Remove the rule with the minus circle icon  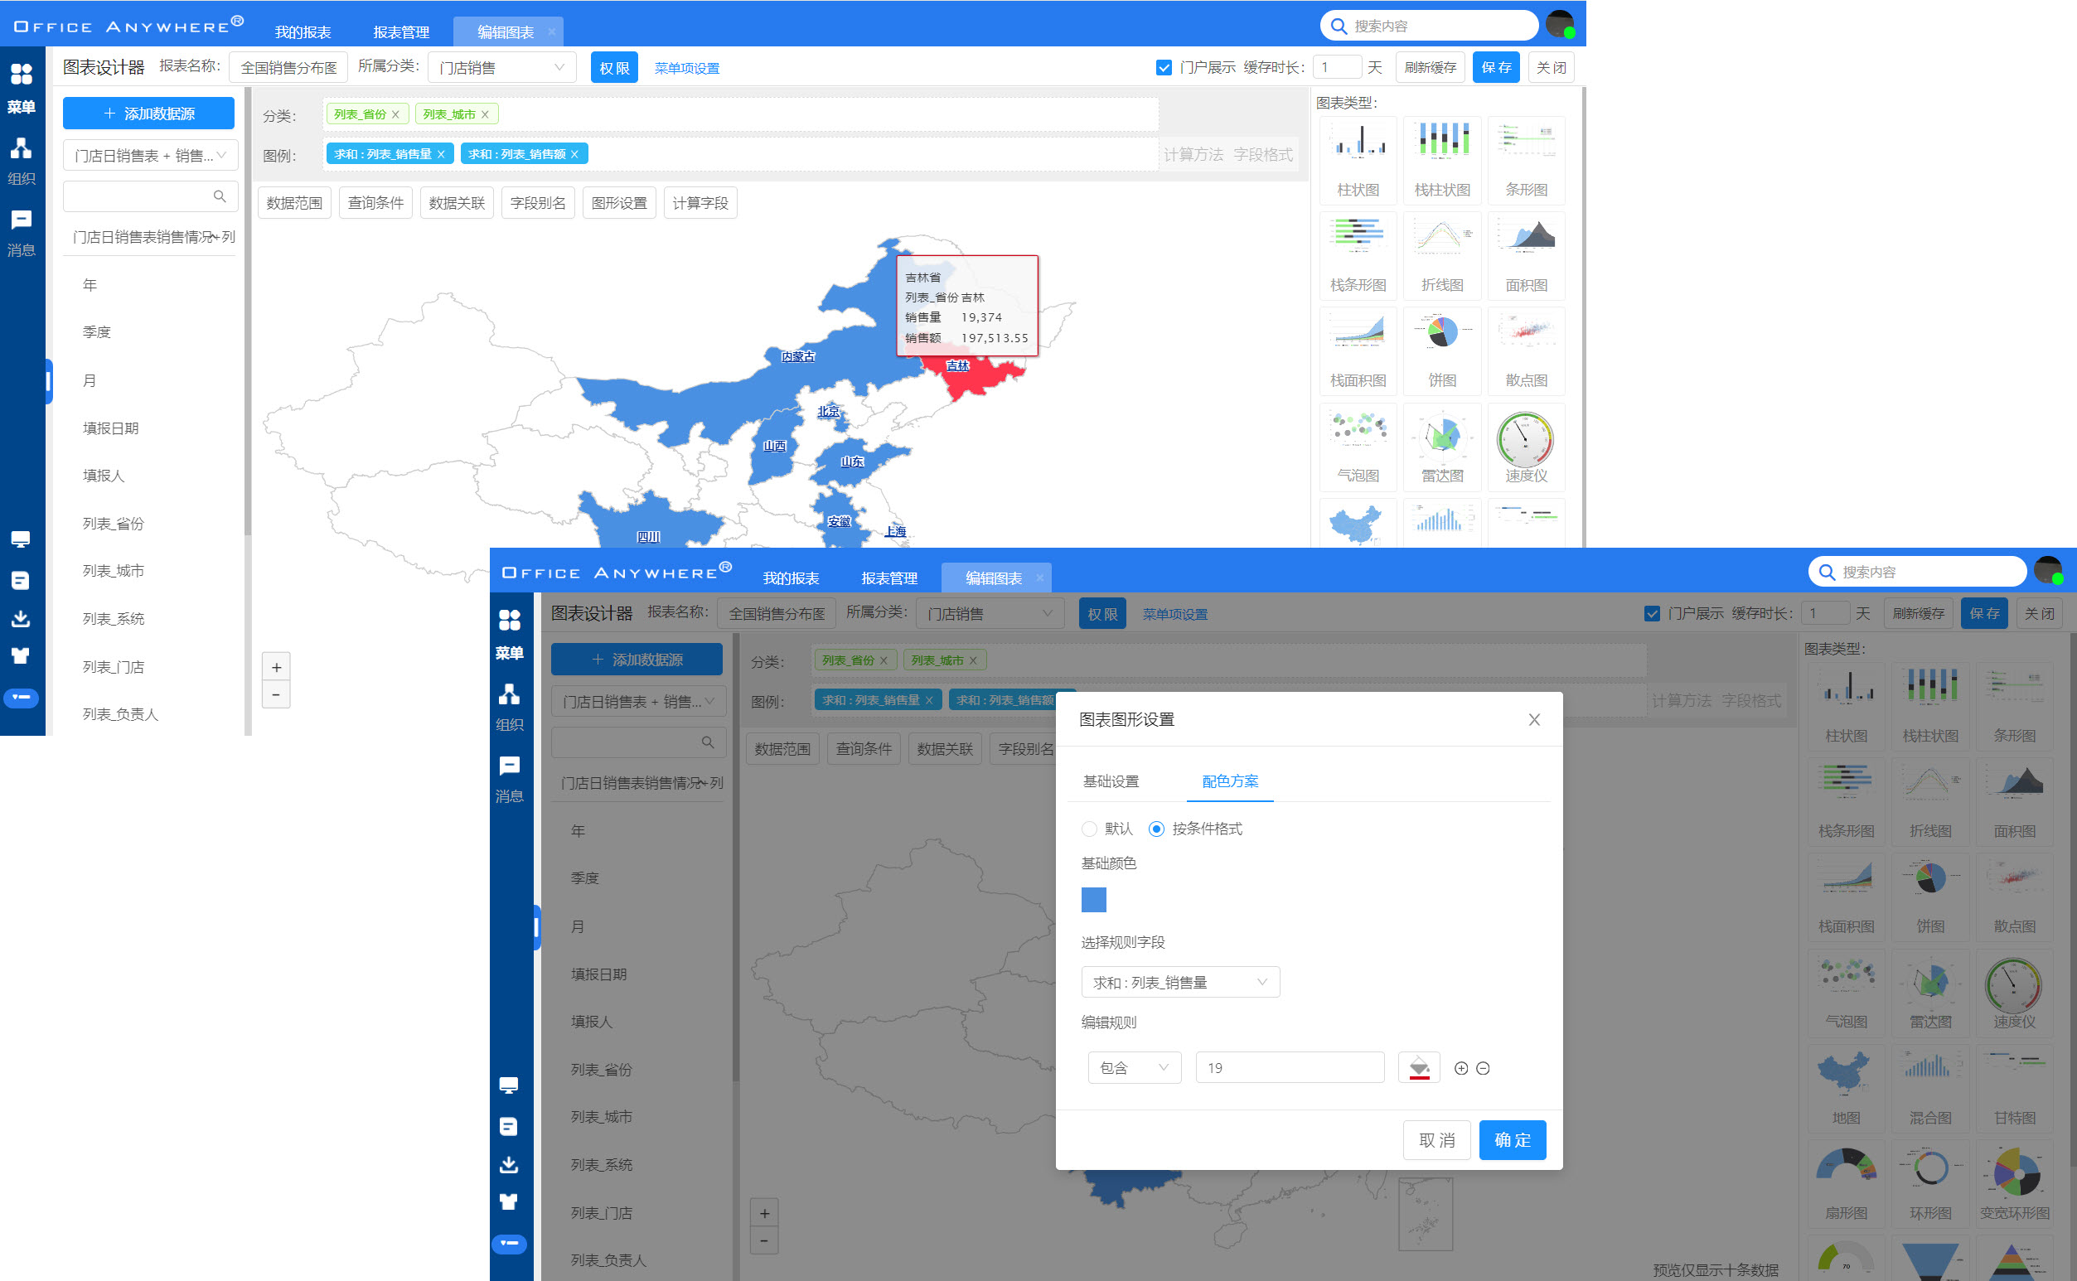click(x=1483, y=1068)
